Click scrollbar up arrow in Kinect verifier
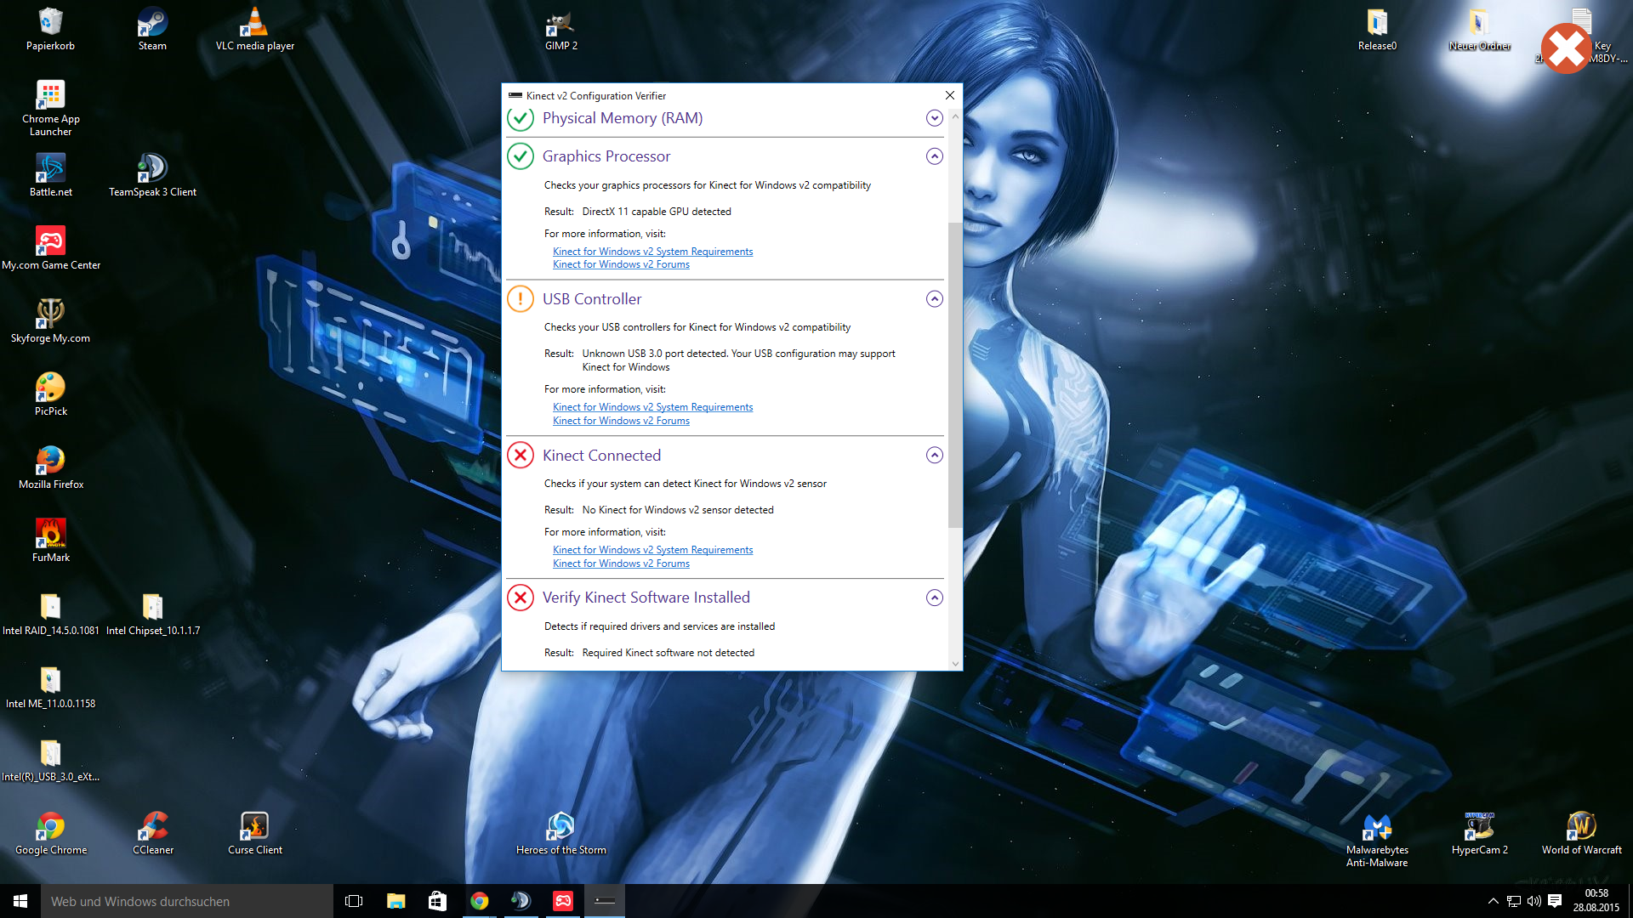The width and height of the screenshot is (1633, 918). click(955, 116)
